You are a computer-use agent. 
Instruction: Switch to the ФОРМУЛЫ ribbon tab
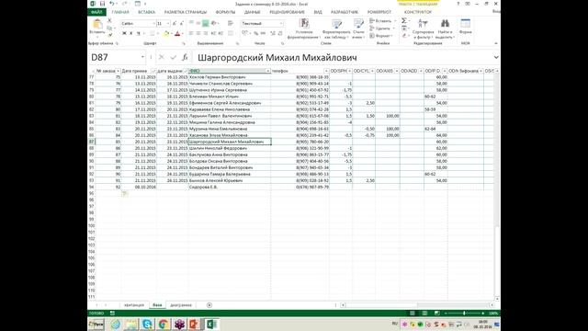pos(225,12)
